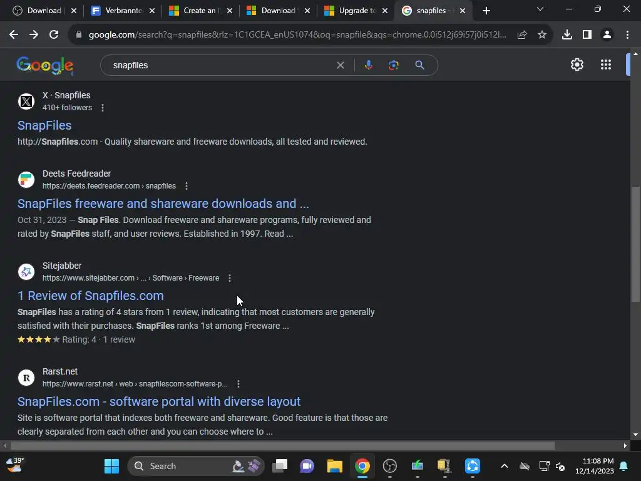This screenshot has width=641, height=481.
Task: Open the Chrome downloads icon
Action: (x=567, y=35)
